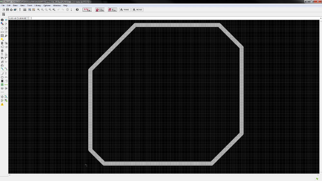The height and width of the screenshot is (181, 322).
Task: Select the Text tool
Action: (6, 74)
